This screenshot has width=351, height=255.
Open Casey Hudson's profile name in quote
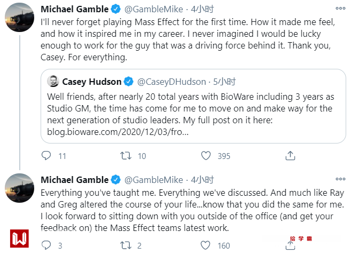click(x=91, y=82)
